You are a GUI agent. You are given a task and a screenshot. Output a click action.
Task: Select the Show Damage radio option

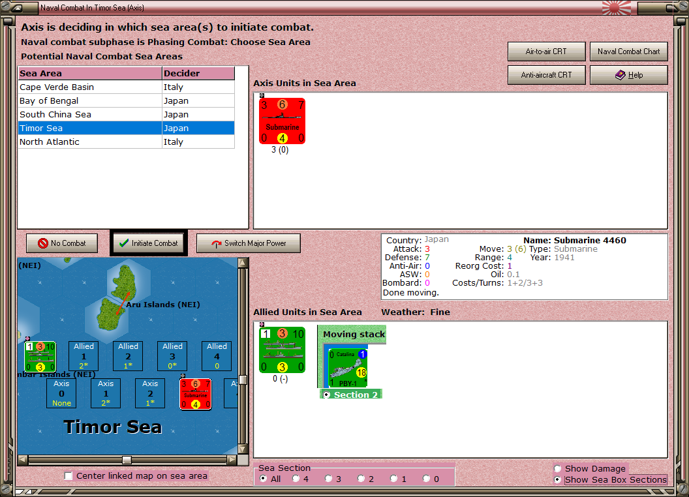(x=558, y=468)
